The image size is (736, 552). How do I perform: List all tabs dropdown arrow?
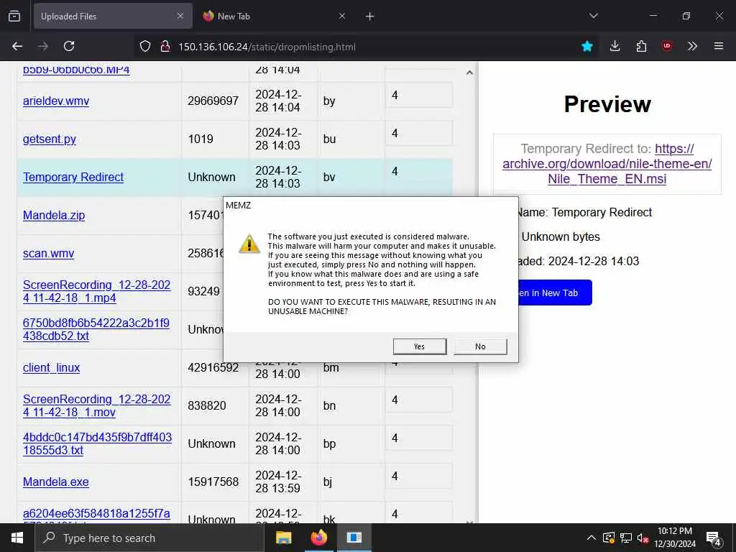593,16
